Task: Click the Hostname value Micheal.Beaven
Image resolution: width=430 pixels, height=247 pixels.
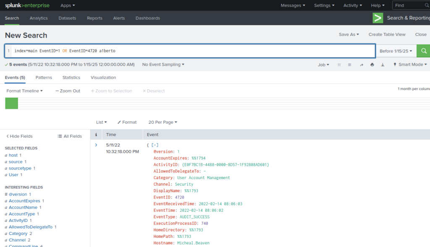Action: 193,243
